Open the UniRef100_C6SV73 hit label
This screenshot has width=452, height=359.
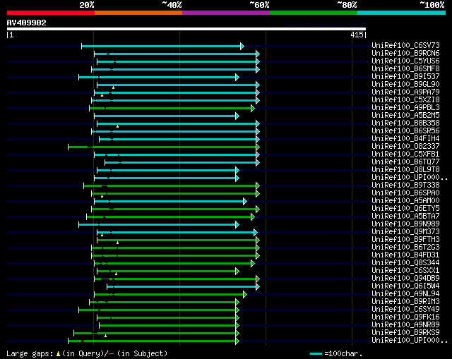click(405, 45)
